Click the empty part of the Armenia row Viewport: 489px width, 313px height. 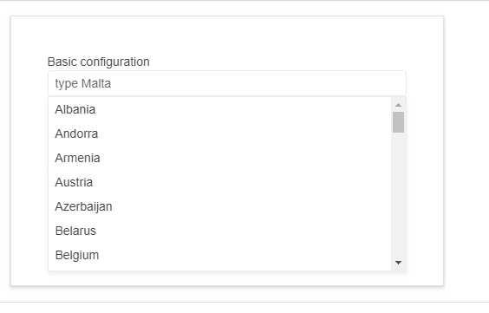[x=245, y=159]
